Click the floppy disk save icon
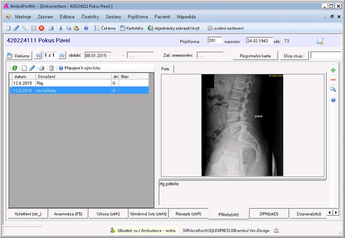Viewport: 345px width, 238px height. tap(34, 28)
